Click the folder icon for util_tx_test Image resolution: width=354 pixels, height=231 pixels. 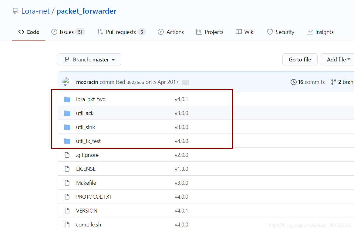pyautogui.click(x=67, y=141)
